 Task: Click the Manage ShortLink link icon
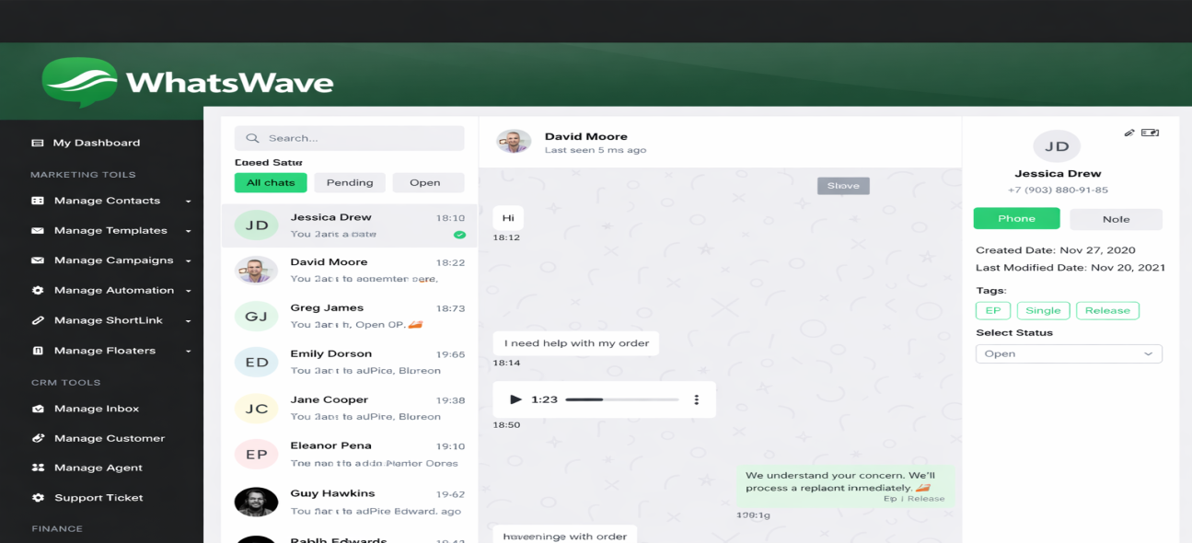38,320
